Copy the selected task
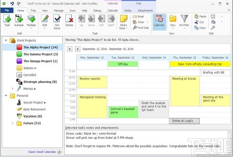The width and height of the screenshot is (233, 157). [200, 28]
